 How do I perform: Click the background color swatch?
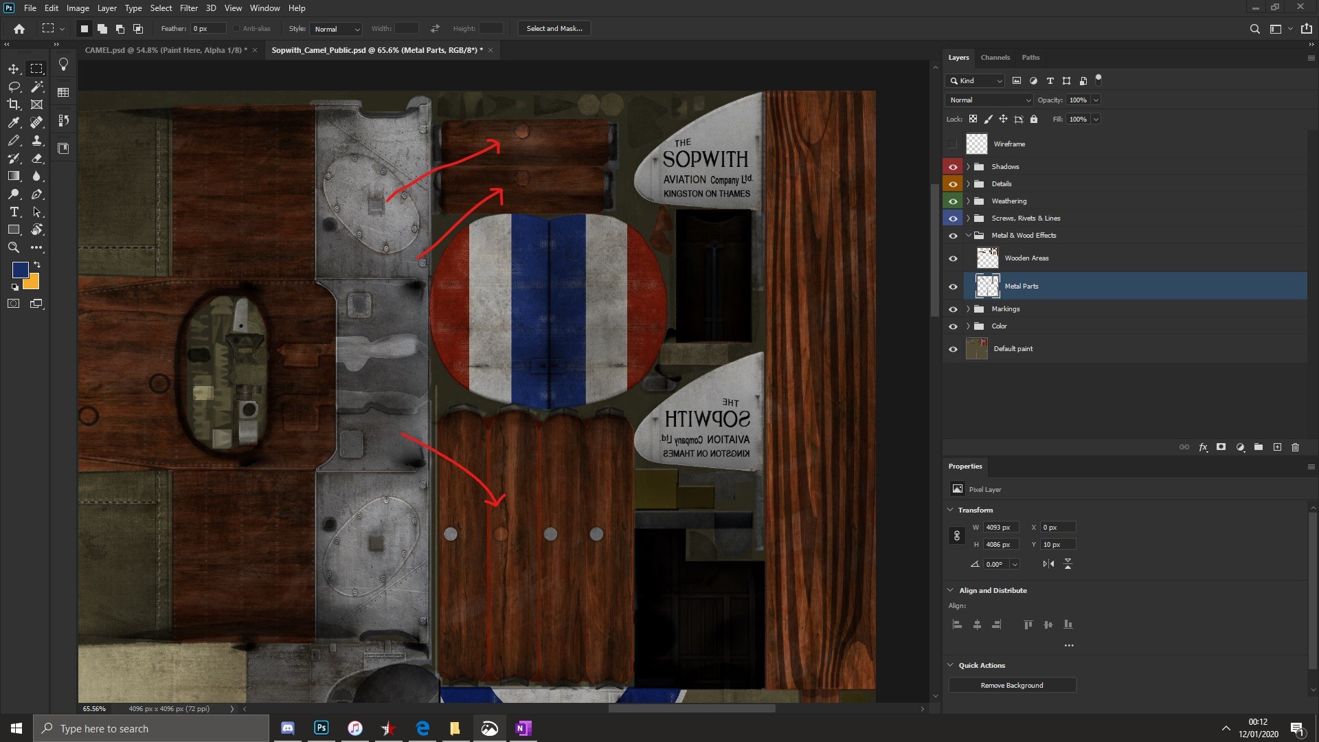tap(33, 283)
